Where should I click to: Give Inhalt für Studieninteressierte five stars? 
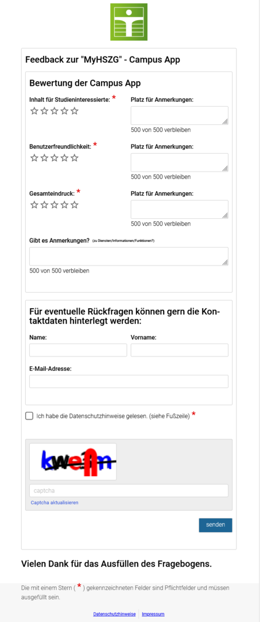click(x=75, y=111)
